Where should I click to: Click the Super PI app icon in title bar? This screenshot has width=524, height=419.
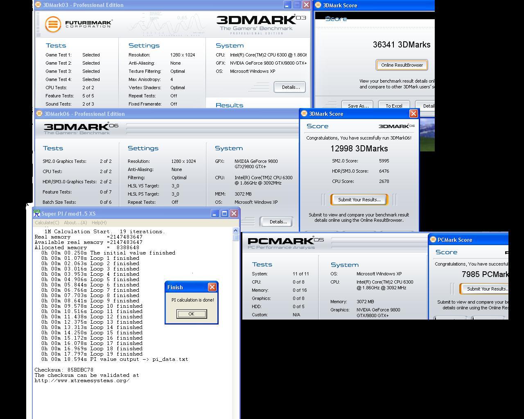37,214
